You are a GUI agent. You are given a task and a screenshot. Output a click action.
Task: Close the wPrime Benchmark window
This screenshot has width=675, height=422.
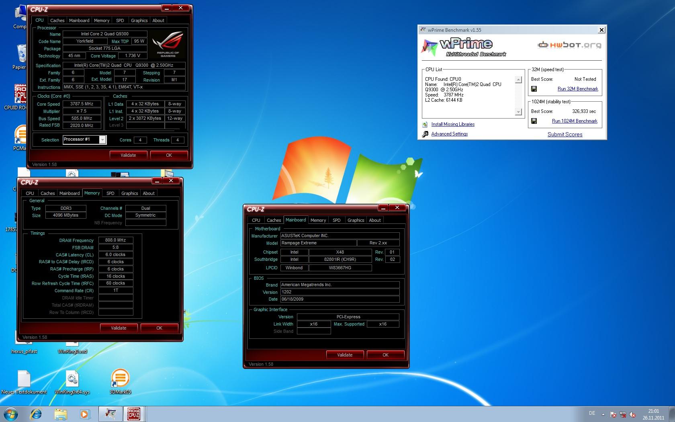601,30
